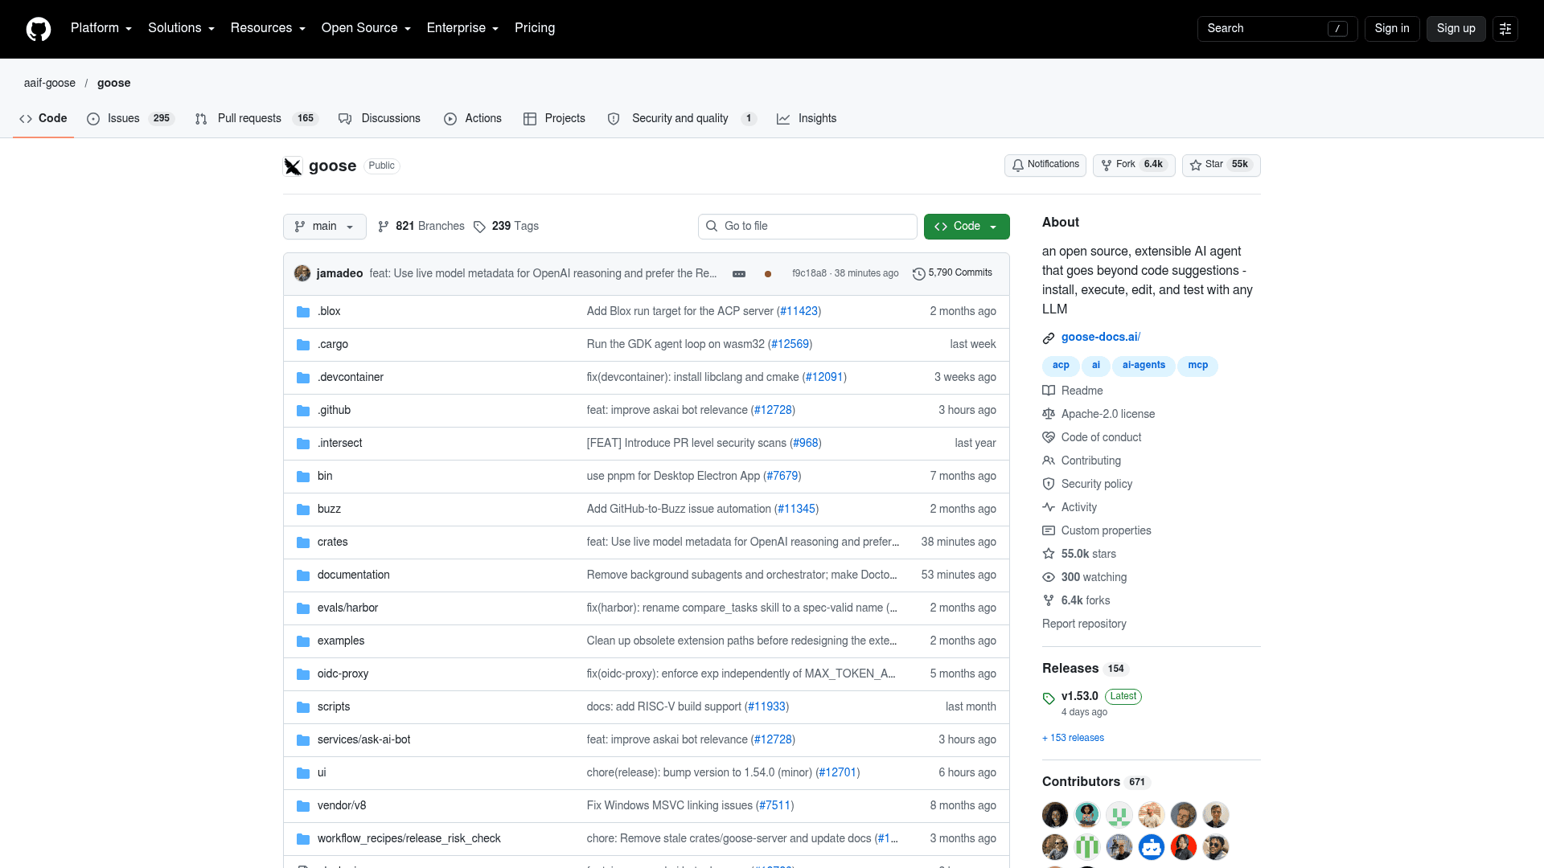Open the main branch selector dropdown
This screenshot has height=868, width=1544.
(325, 227)
